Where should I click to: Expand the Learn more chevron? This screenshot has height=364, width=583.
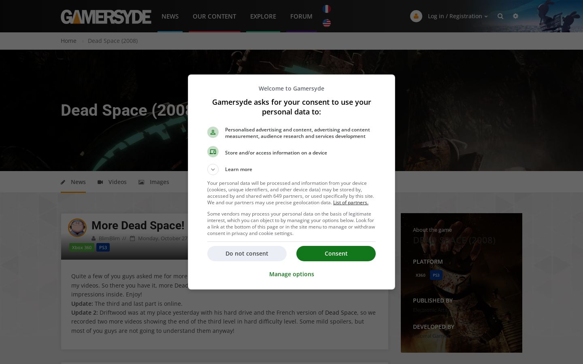point(213,169)
